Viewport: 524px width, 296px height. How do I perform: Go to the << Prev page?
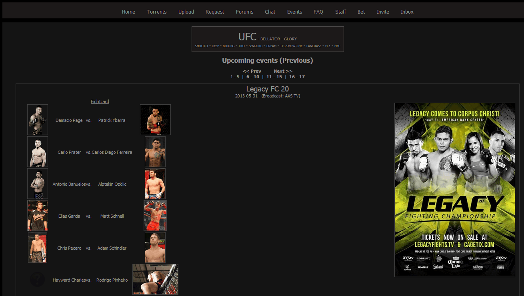coord(252,71)
